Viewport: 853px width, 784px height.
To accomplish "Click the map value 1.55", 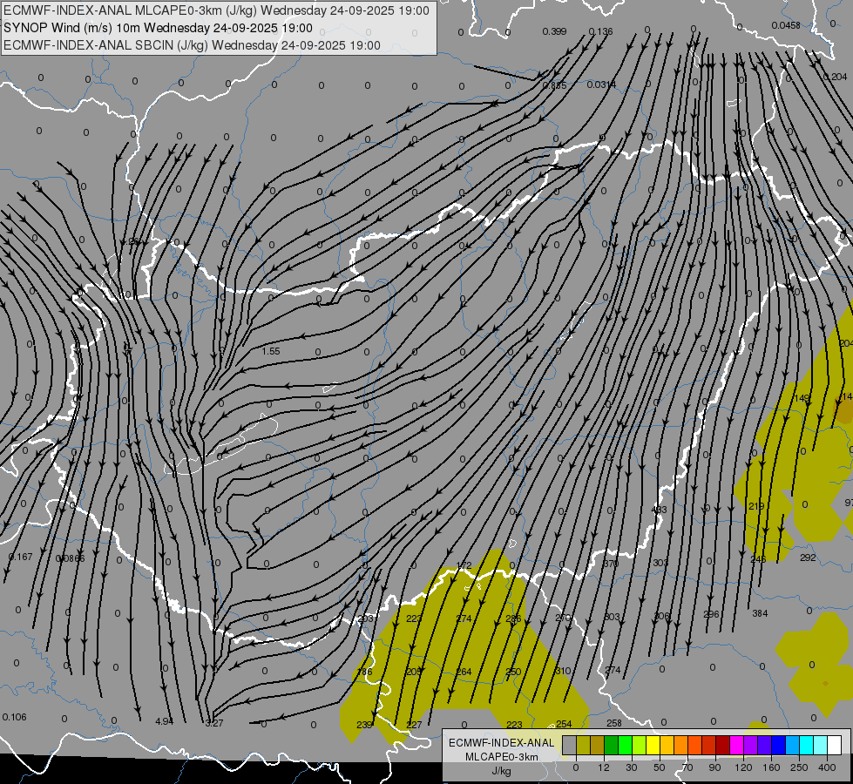I will pyautogui.click(x=271, y=351).
